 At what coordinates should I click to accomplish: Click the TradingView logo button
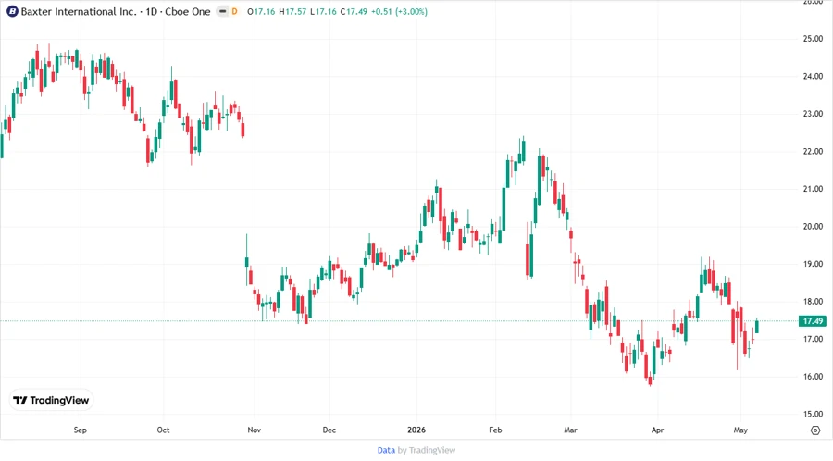click(x=51, y=401)
